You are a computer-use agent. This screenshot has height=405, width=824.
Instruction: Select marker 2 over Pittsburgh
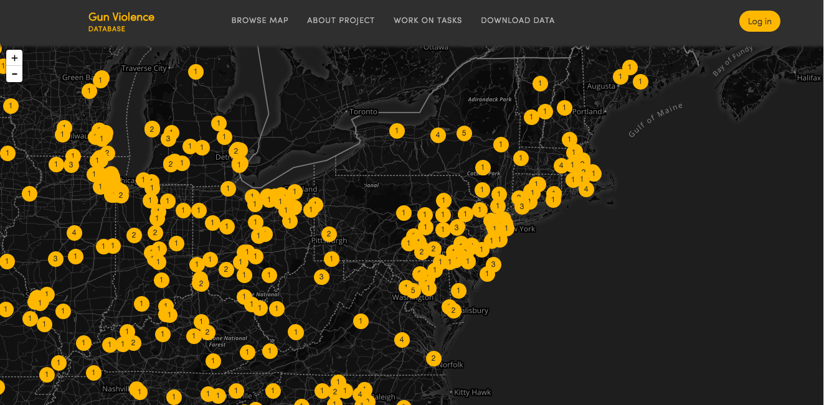point(329,234)
